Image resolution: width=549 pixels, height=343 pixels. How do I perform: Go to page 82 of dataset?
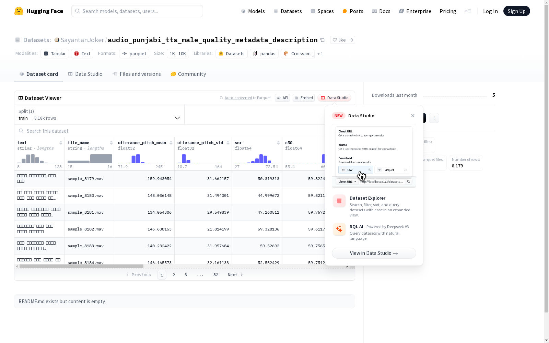click(x=216, y=275)
